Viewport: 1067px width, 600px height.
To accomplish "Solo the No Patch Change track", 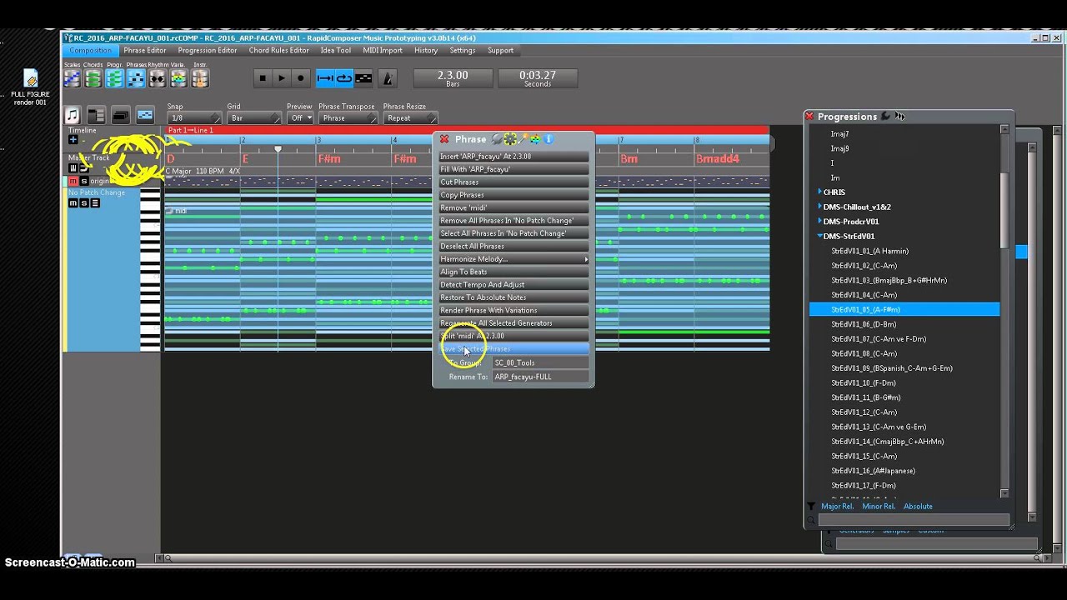I will 83,203.
